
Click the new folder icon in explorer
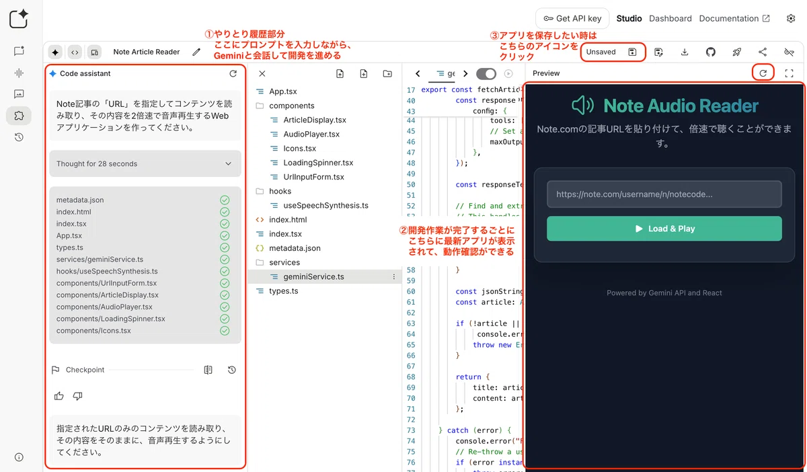(387, 74)
